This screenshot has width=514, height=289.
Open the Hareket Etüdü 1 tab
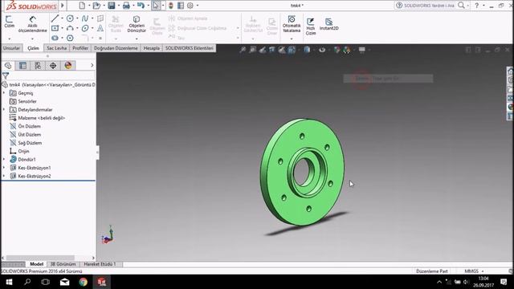coord(100,264)
